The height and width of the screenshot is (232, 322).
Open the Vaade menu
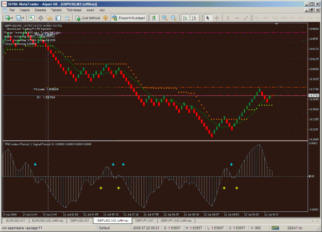pyautogui.click(x=25, y=10)
